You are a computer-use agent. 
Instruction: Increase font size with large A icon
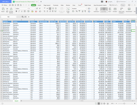pyautogui.click(x=37, y=8)
